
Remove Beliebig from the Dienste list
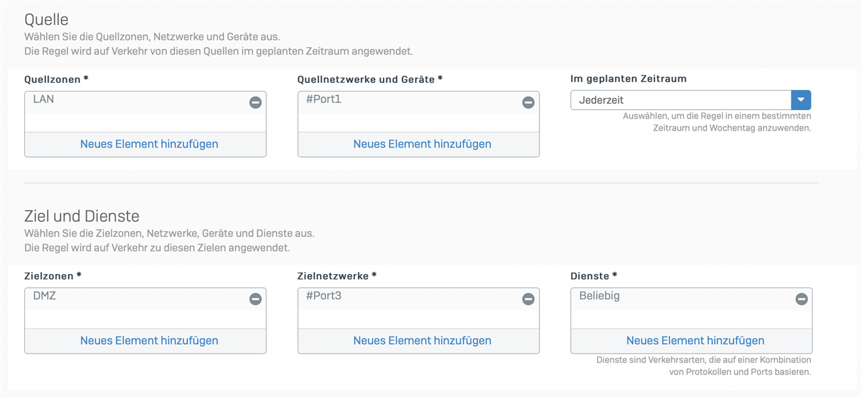(801, 299)
